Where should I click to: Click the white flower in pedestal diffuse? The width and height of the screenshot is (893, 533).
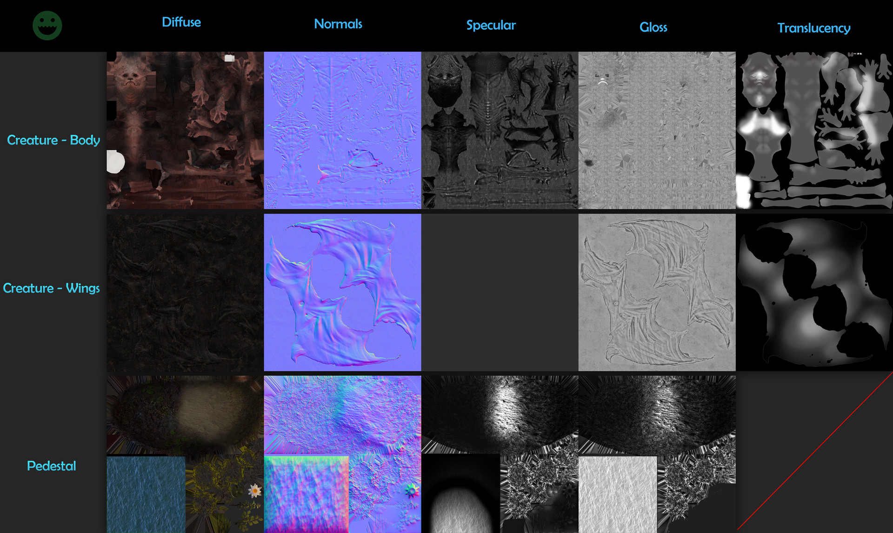[255, 490]
